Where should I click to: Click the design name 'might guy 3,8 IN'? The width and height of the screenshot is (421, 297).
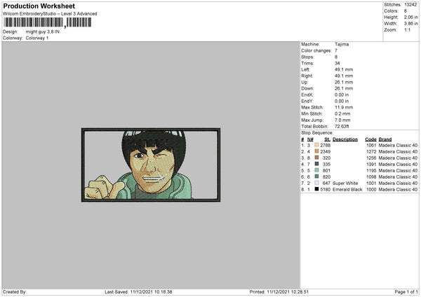click(x=42, y=32)
